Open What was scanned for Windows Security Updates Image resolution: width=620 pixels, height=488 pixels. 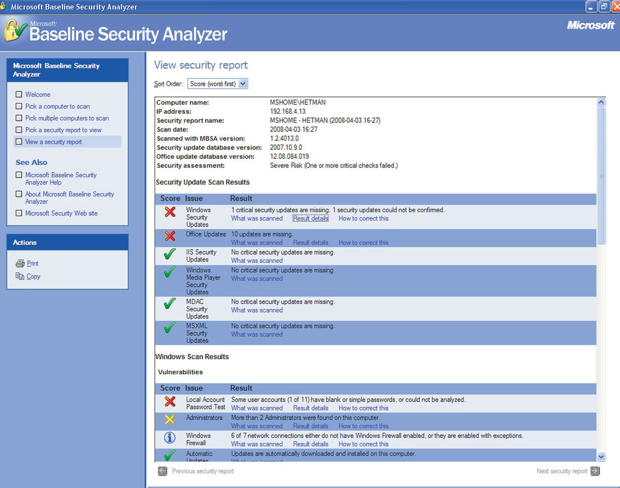click(257, 218)
